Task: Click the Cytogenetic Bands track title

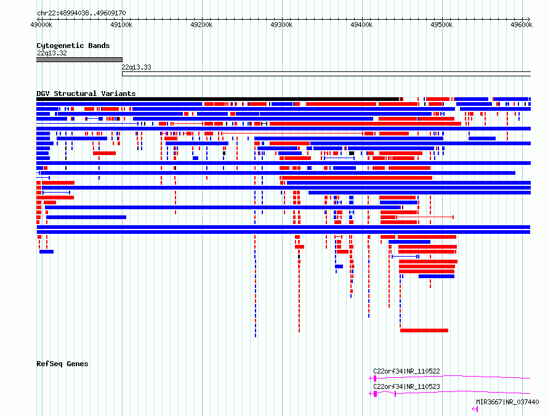Action: pyautogui.click(x=73, y=46)
